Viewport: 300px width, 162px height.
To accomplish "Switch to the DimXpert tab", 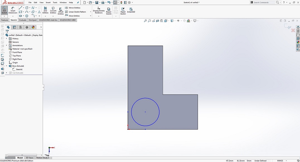I will click(33, 20).
